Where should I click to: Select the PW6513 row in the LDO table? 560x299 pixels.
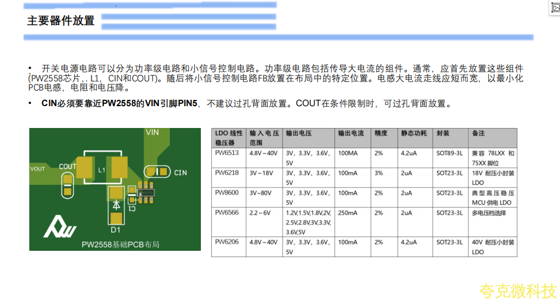click(x=227, y=153)
